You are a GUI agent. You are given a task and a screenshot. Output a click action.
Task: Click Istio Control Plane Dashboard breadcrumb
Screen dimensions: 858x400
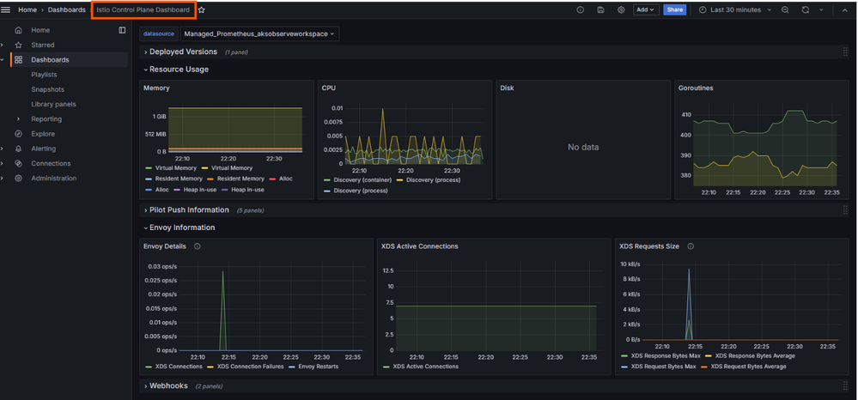143,9
